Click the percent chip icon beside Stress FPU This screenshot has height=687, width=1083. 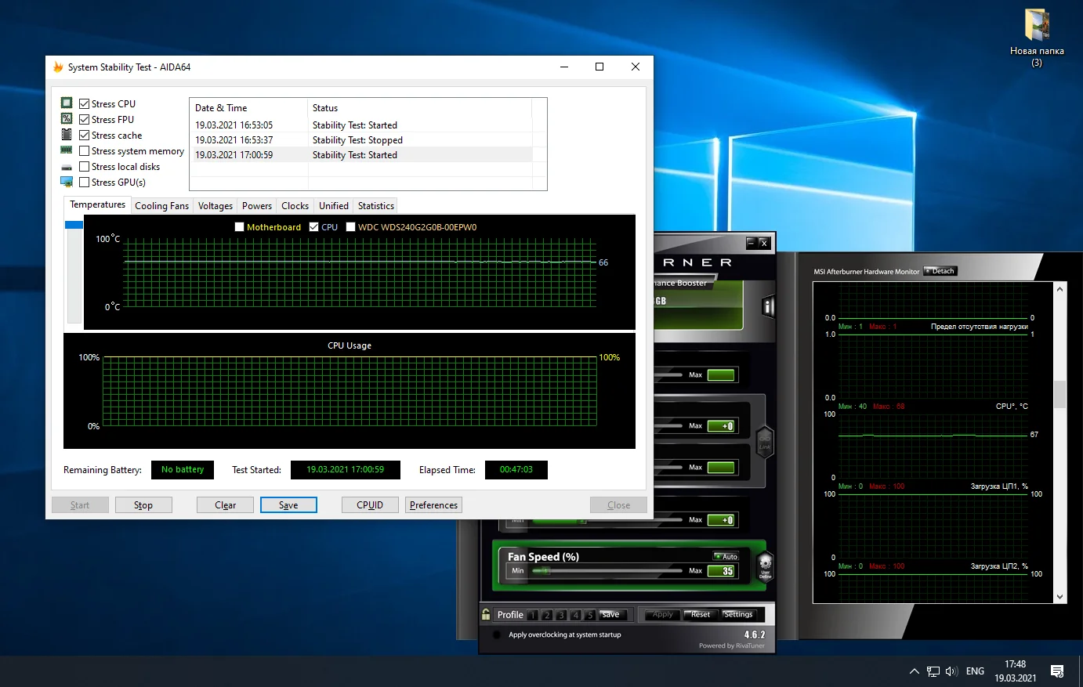tap(67, 119)
